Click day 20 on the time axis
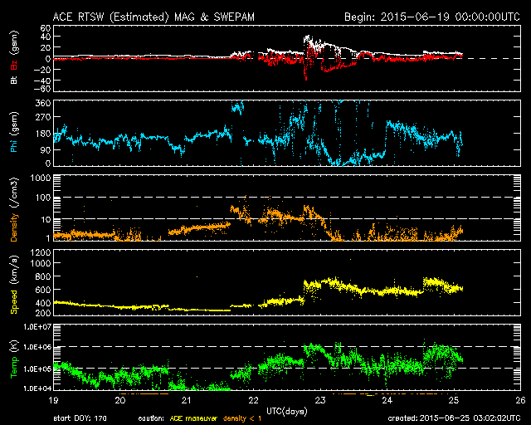 120,399
